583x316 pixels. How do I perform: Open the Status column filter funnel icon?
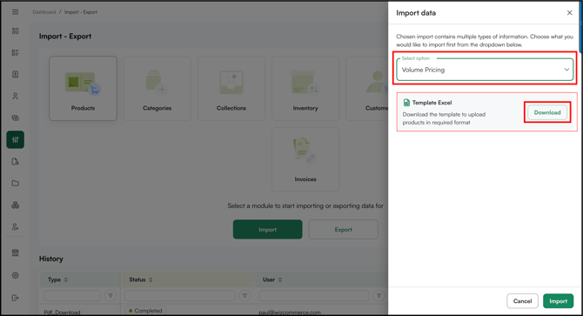pyautogui.click(x=245, y=296)
